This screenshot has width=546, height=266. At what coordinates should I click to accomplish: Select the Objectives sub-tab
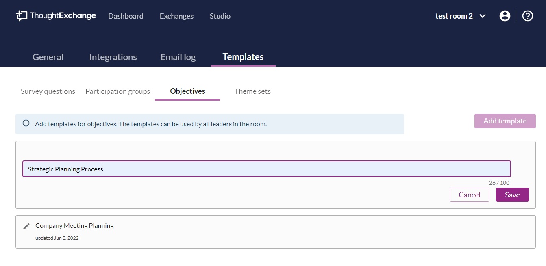point(187,91)
